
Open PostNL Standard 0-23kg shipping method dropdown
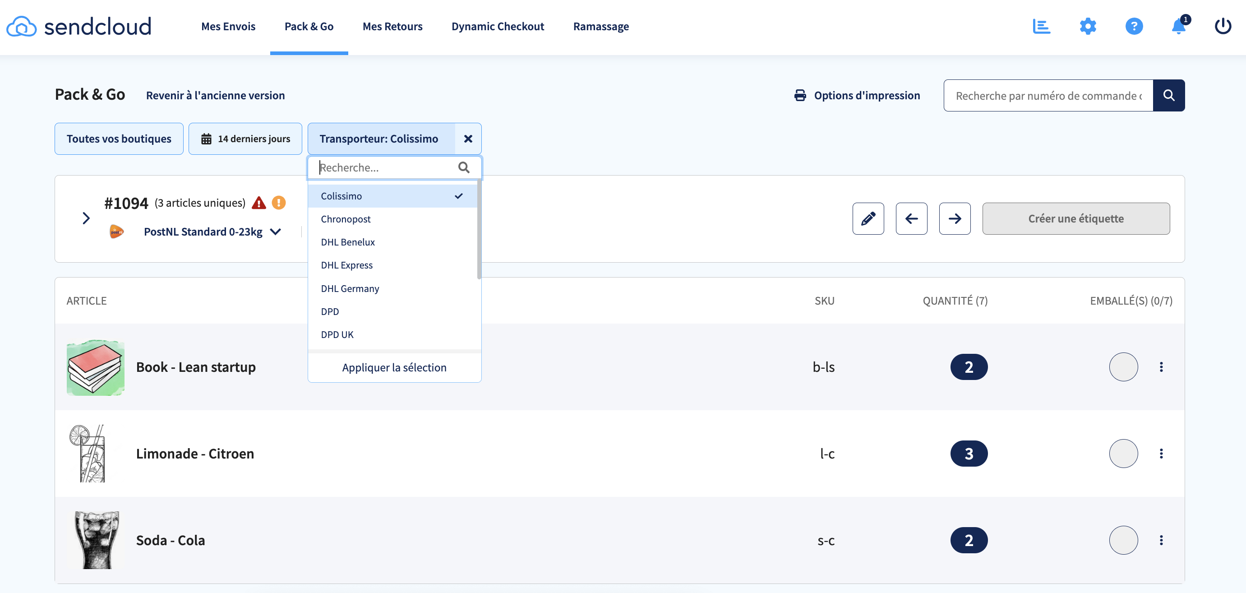(212, 232)
